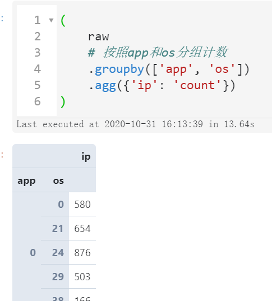Viewport: 272px width, 301px height.
Task: Click line number 1 in gutter
Action: [x=38, y=20]
